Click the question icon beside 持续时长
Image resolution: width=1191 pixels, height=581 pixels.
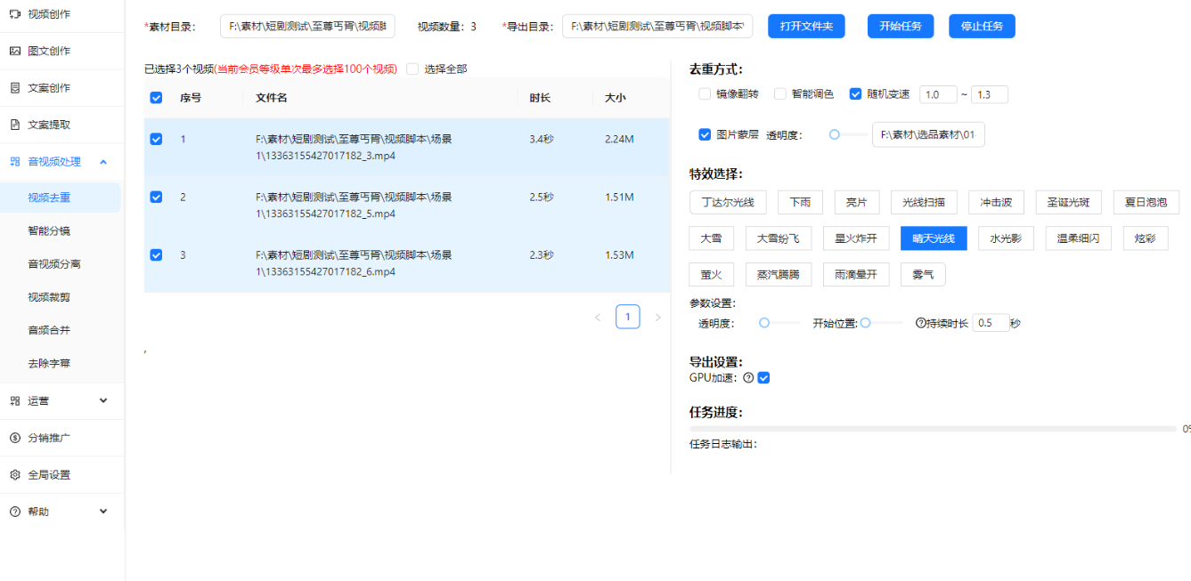tap(921, 324)
